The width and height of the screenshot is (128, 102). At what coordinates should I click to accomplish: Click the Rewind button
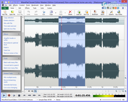click(29, 95)
